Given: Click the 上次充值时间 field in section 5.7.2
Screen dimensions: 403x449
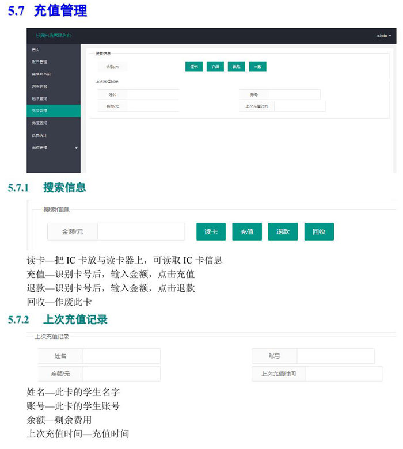Looking at the screenshot, I should click(343, 374).
